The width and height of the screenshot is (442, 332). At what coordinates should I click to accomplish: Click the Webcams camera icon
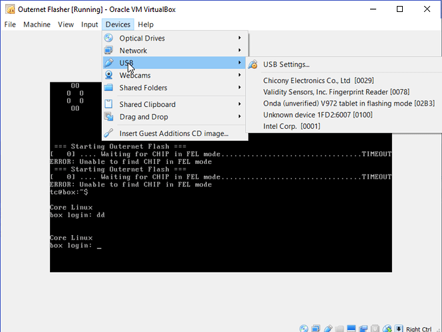click(x=108, y=75)
